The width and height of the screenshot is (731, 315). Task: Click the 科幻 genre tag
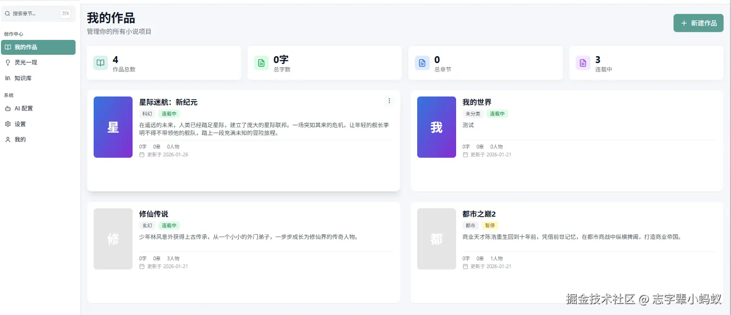[147, 114]
